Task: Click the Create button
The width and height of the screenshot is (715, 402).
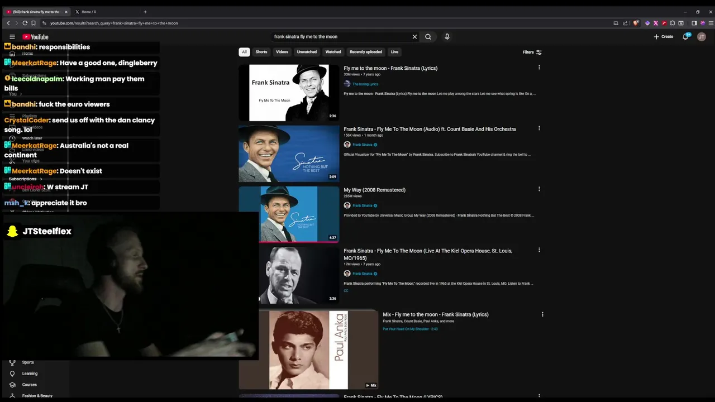Action: pyautogui.click(x=664, y=37)
